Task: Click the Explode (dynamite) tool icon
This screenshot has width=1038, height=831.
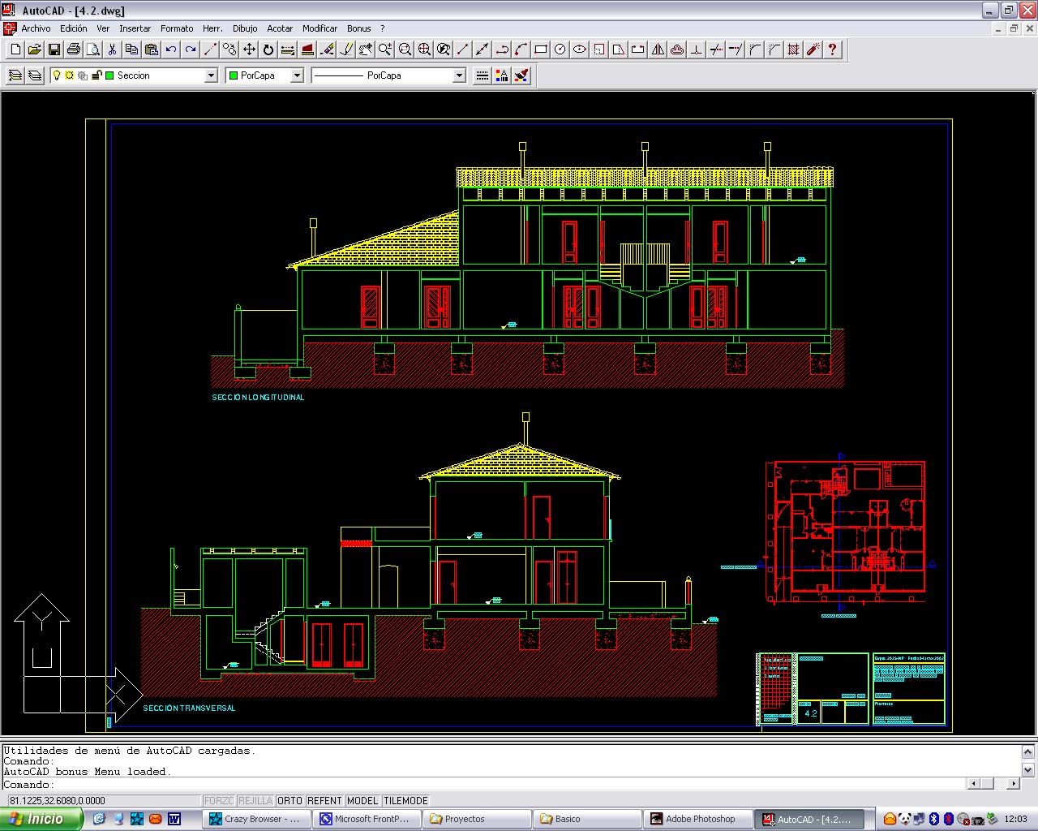Action: click(x=813, y=50)
